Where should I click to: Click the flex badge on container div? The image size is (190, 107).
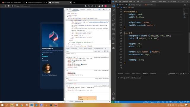click(96, 18)
